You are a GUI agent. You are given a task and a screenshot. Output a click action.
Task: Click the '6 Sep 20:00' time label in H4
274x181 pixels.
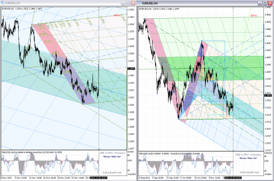(x=158, y=178)
